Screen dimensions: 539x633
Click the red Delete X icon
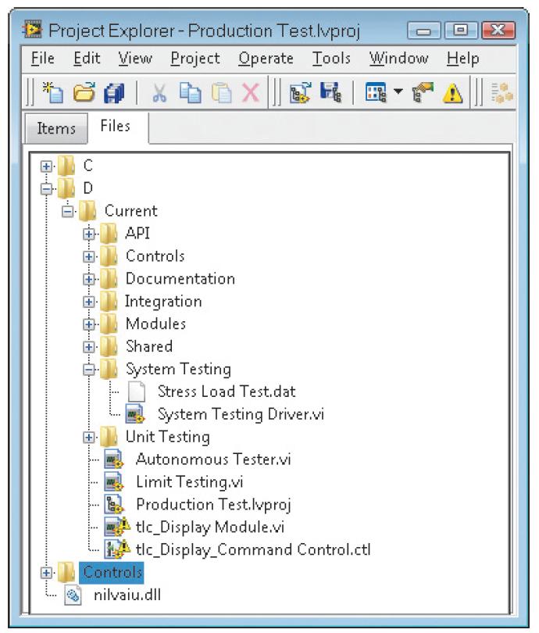[251, 93]
